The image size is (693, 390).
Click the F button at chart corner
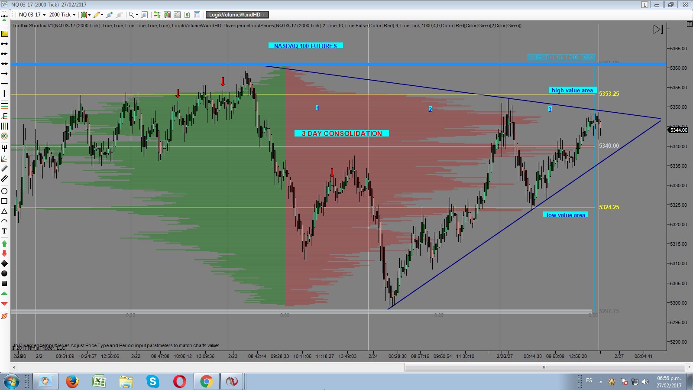tap(690, 24)
